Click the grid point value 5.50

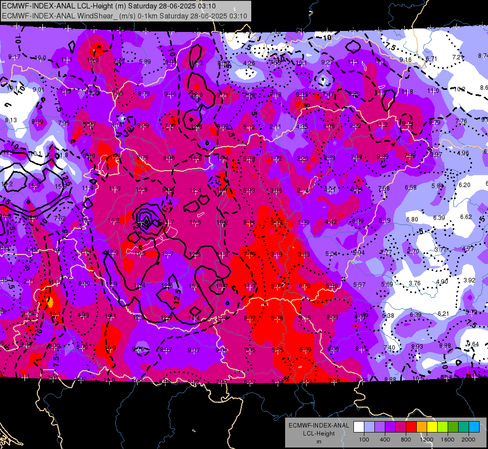pos(331,286)
